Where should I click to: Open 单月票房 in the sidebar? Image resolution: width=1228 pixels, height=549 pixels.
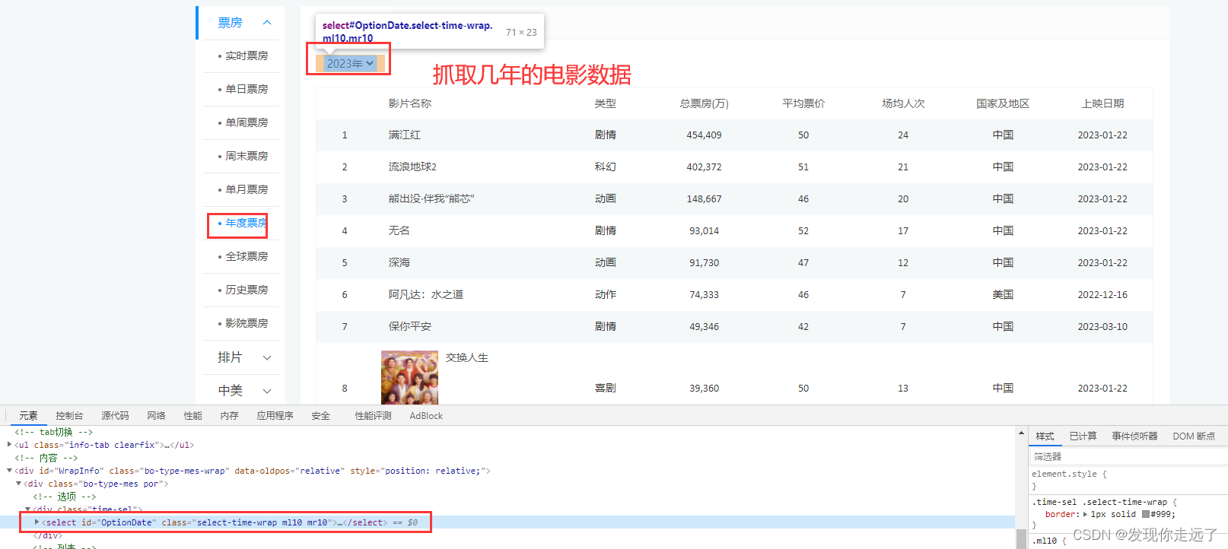(247, 189)
